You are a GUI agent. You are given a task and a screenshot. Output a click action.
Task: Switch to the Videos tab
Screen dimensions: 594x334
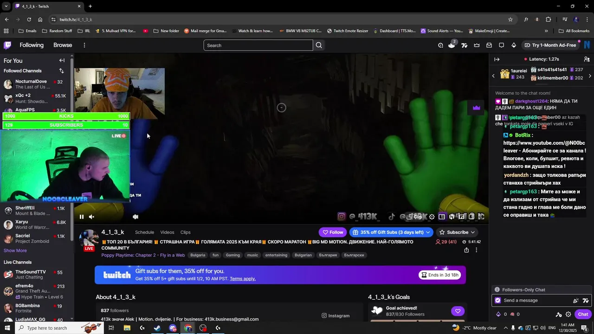click(x=167, y=232)
